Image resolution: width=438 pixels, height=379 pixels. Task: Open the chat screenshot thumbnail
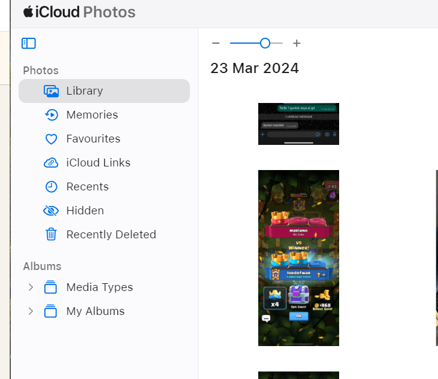298,124
